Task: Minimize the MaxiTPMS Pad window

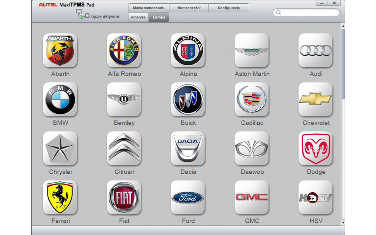Action: click(x=322, y=3)
